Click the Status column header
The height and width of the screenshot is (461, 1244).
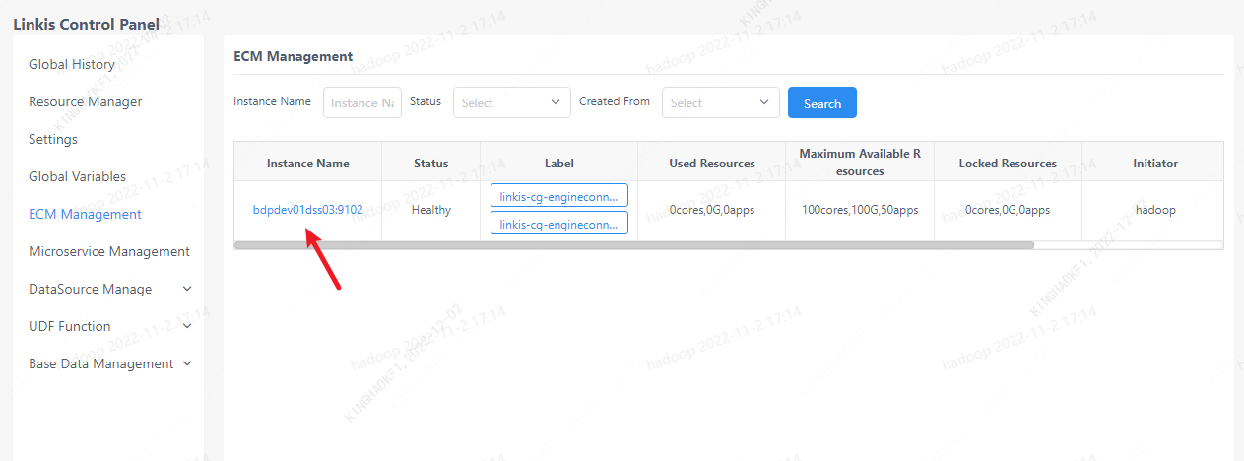(x=430, y=164)
